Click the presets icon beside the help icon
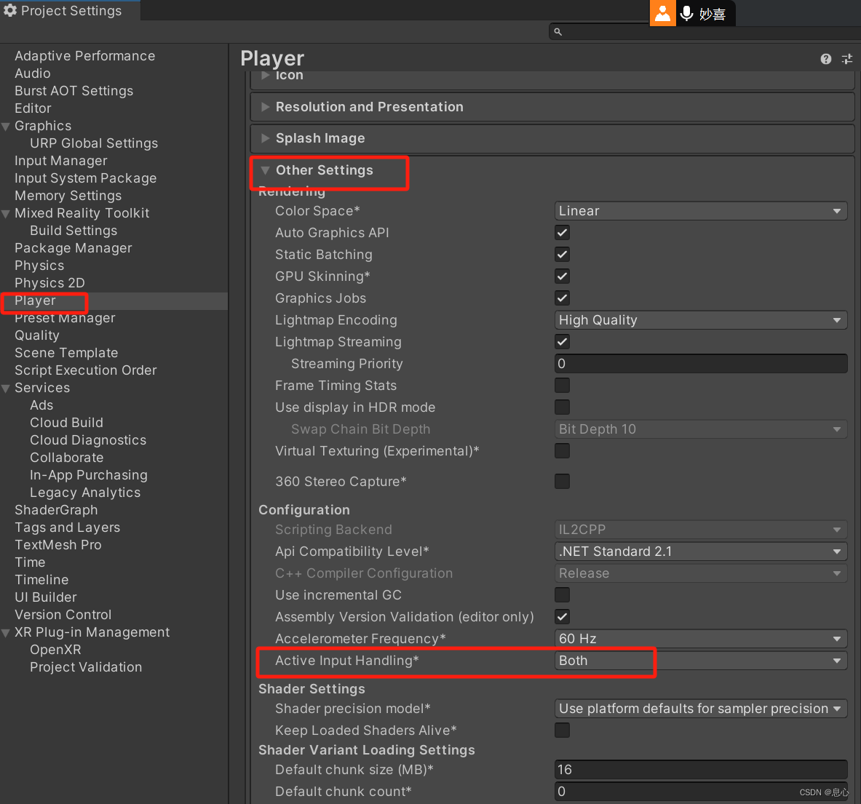This screenshot has height=804, width=861. pyautogui.click(x=846, y=59)
